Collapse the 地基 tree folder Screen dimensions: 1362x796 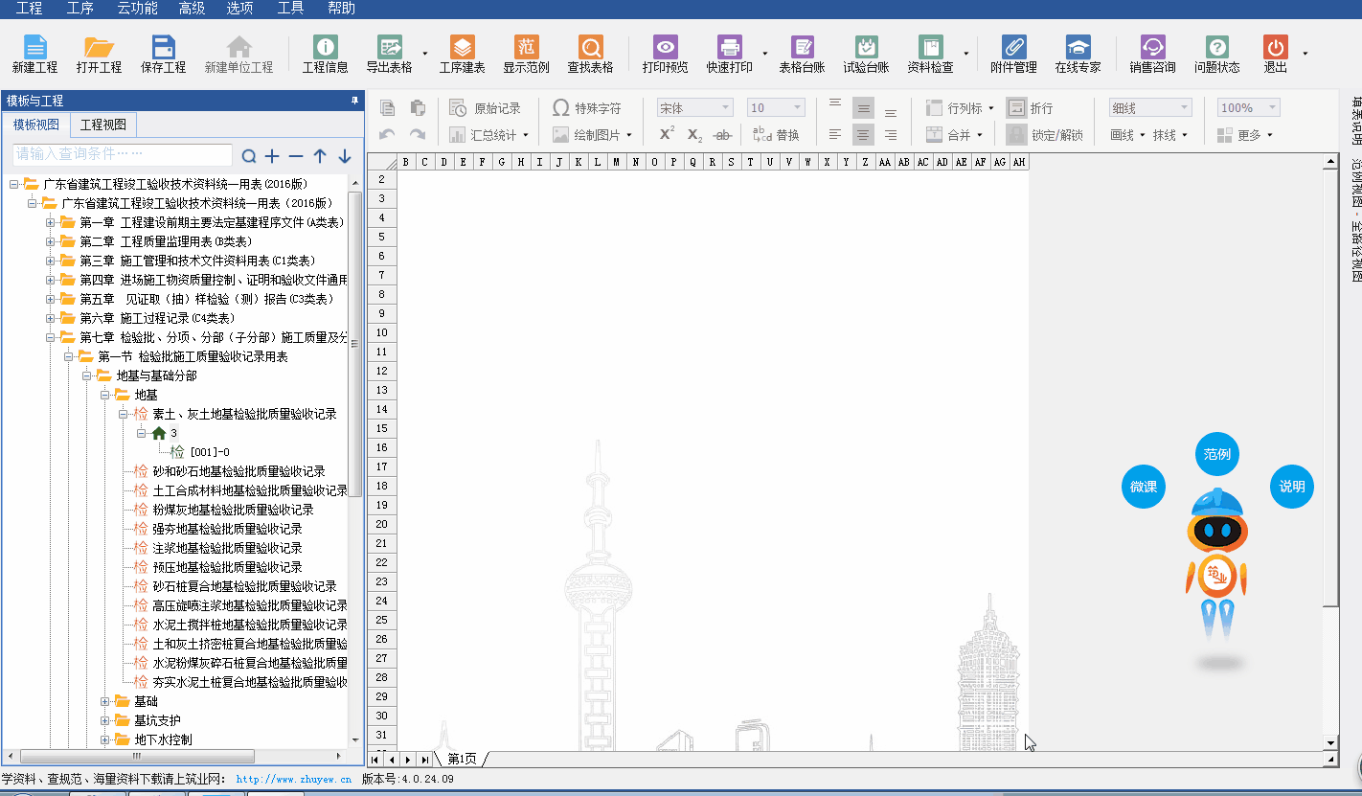click(x=106, y=395)
